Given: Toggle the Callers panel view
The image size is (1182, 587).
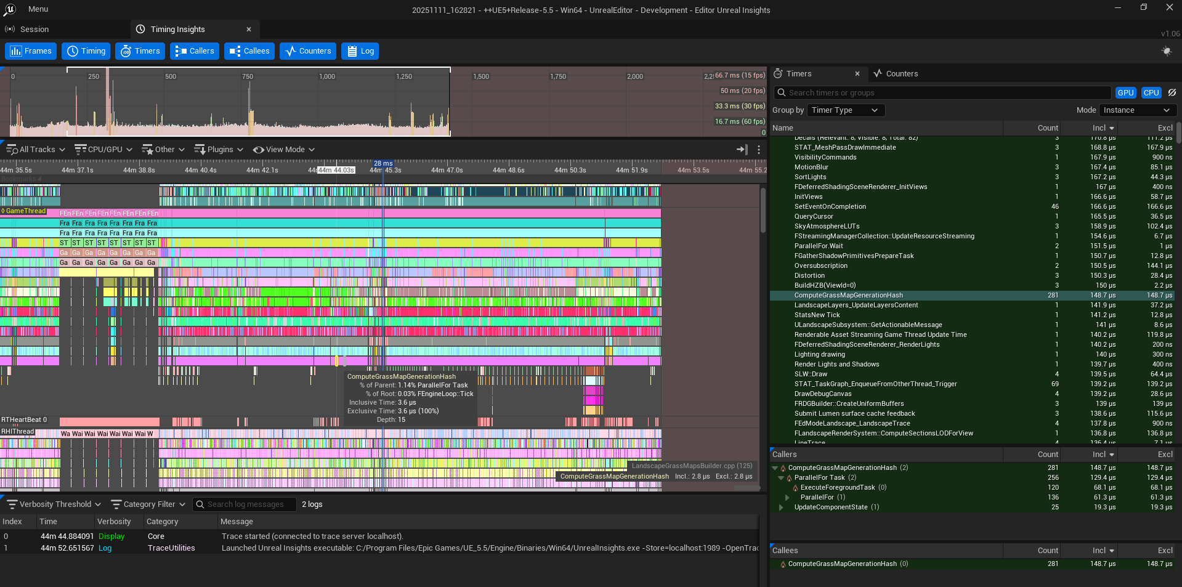Looking at the screenshot, I should 195,51.
